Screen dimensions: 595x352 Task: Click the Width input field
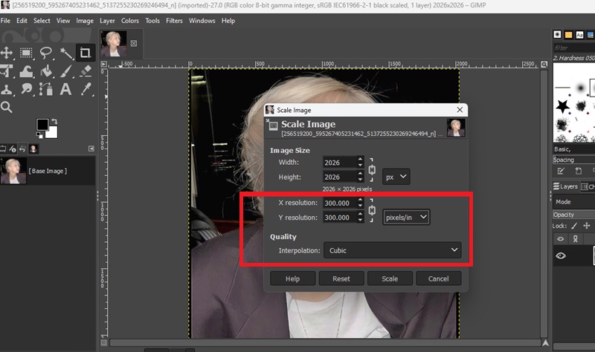339,163
